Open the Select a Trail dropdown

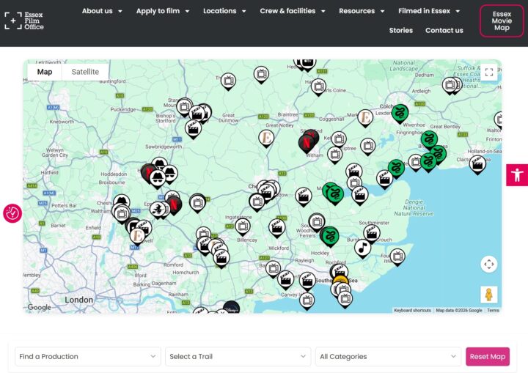(x=238, y=356)
